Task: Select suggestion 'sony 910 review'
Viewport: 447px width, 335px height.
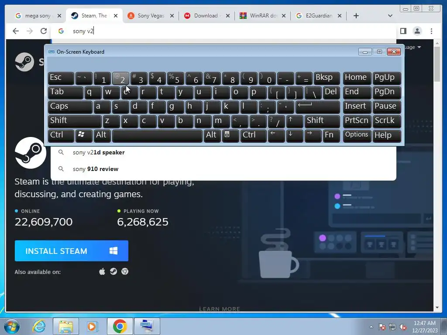Action: tap(223, 169)
